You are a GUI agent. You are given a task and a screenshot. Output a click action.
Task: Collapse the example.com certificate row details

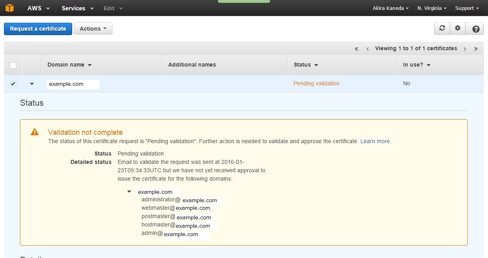(32, 84)
